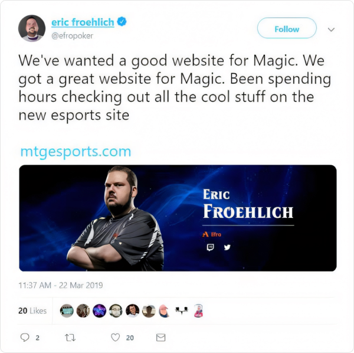Open the purple neon liker avatar
354x353 pixels.
click(99, 310)
